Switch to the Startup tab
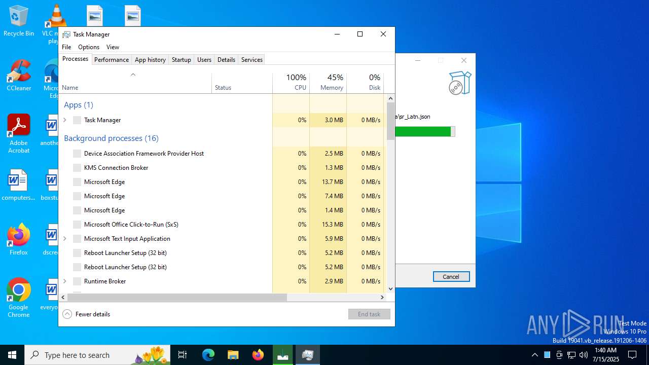Image resolution: width=649 pixels, height=365 pixels. [181, 60]
